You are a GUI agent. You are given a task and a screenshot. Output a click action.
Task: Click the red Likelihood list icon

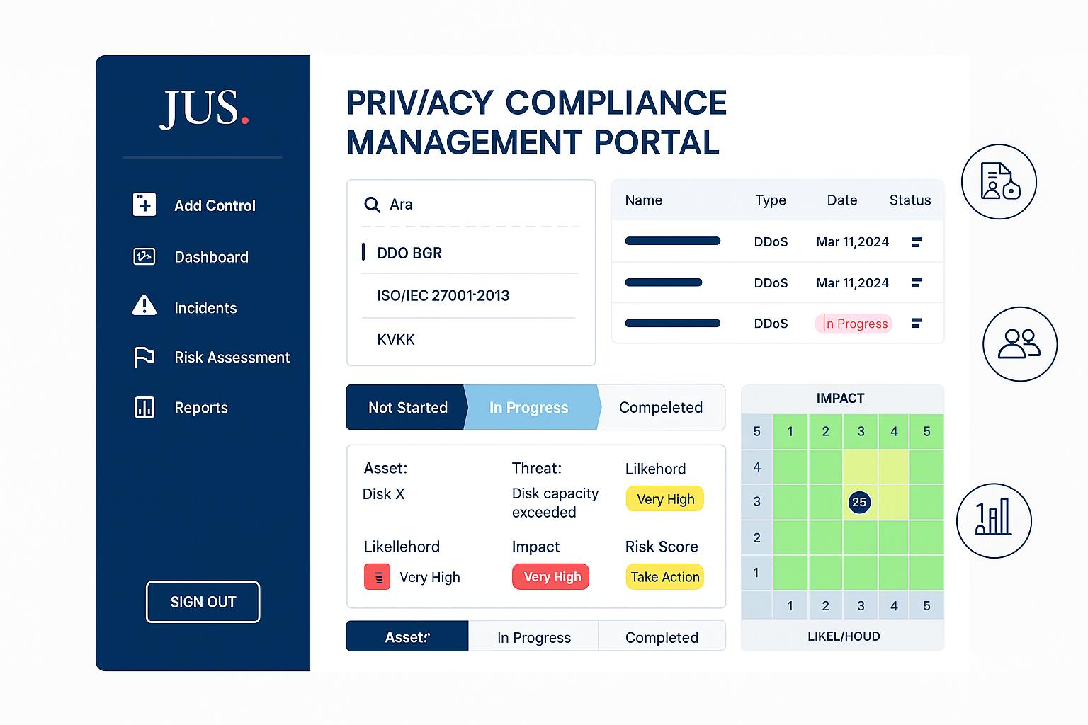377,576
